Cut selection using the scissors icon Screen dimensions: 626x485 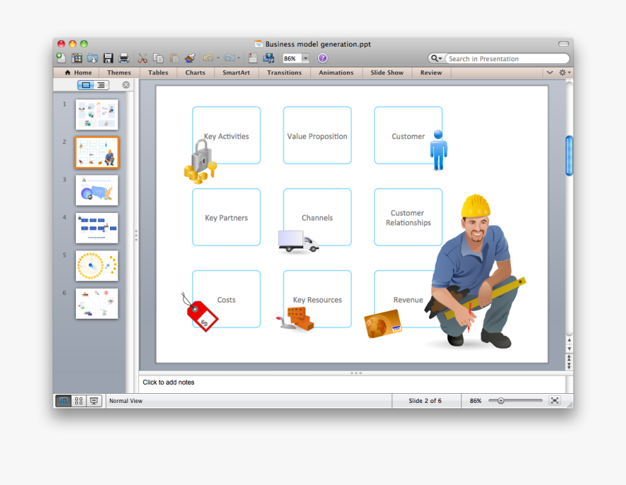143,58
